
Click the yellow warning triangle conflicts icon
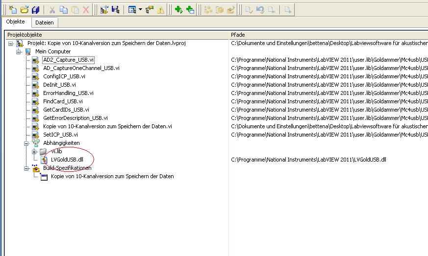click(161, 10)
